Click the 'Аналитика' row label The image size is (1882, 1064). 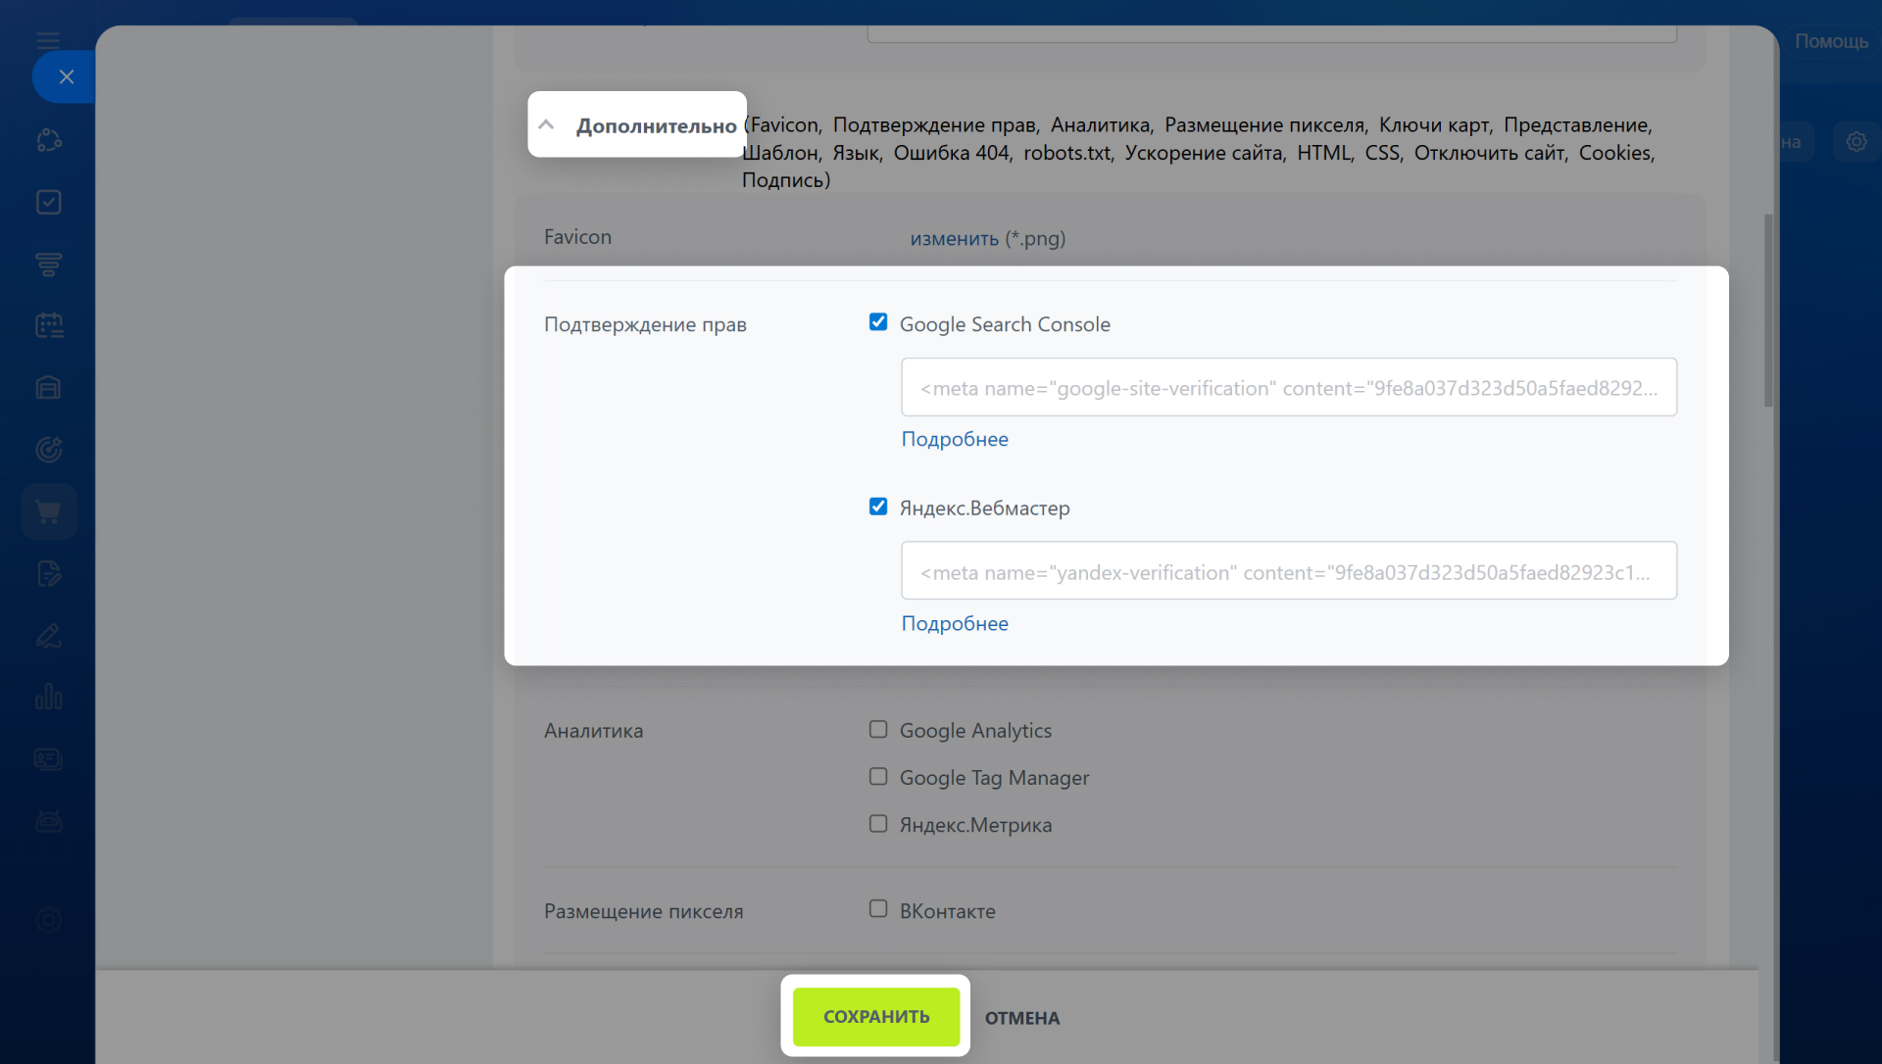pos(593,731)
